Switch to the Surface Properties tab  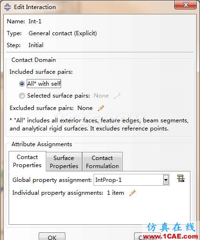point(64,162)
